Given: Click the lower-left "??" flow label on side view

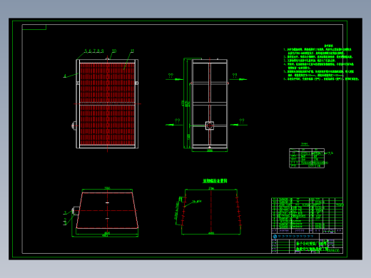Looking at the screenshot, I should coord(178,120).
